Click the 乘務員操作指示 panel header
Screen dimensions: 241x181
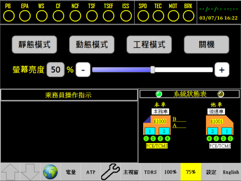(69, 95)
